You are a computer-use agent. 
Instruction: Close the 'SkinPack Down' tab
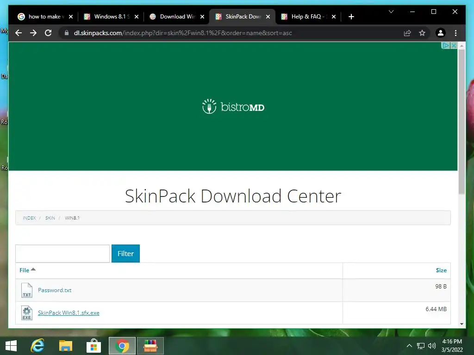tap(268, 17)
